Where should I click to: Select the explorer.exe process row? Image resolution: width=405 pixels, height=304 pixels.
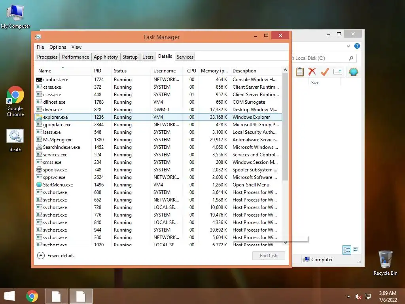[x=158, y=117]
